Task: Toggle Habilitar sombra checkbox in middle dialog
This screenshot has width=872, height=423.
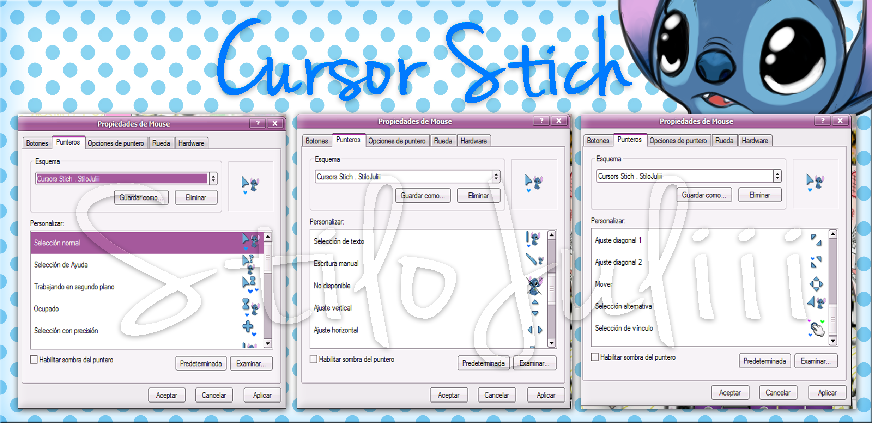Action: coord(313,359)
